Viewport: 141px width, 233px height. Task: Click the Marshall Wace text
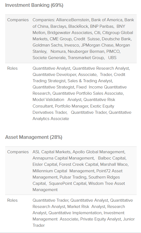[114, 164]
